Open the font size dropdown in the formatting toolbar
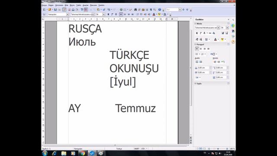The height and width of the screenshot is (156, 277). [x=104, y=14]
